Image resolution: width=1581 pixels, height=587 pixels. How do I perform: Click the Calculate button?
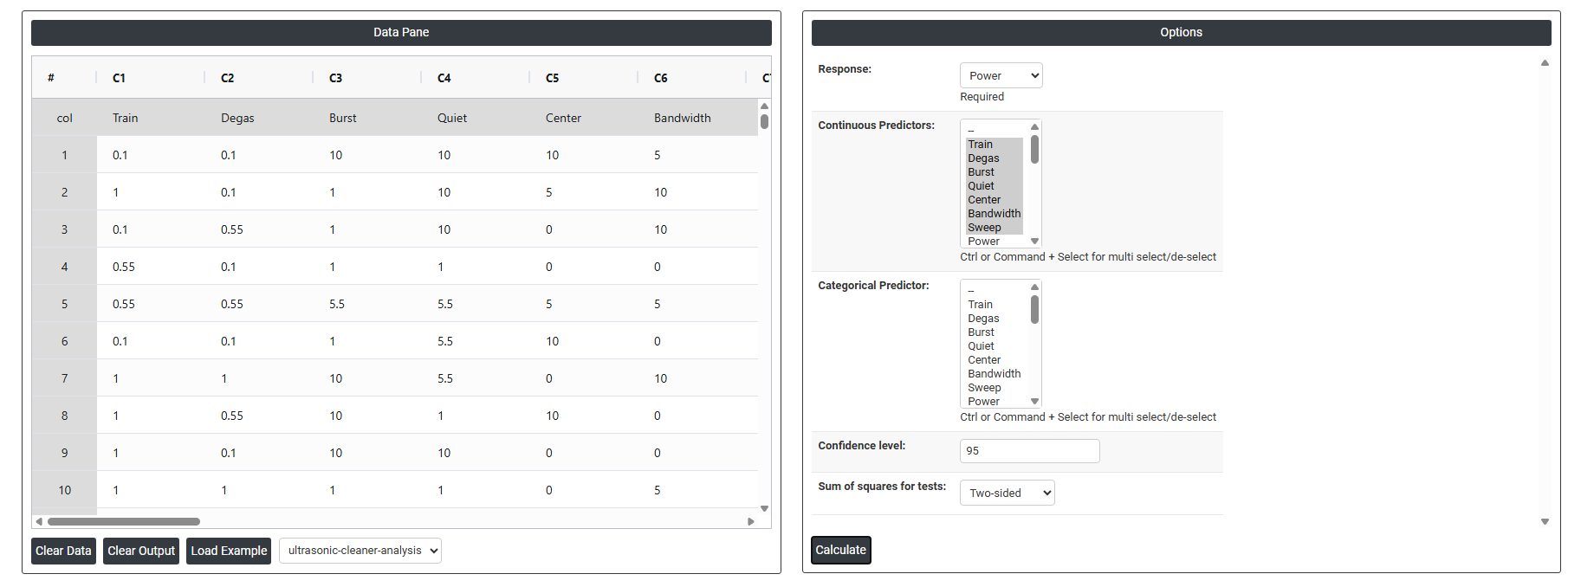840,550
